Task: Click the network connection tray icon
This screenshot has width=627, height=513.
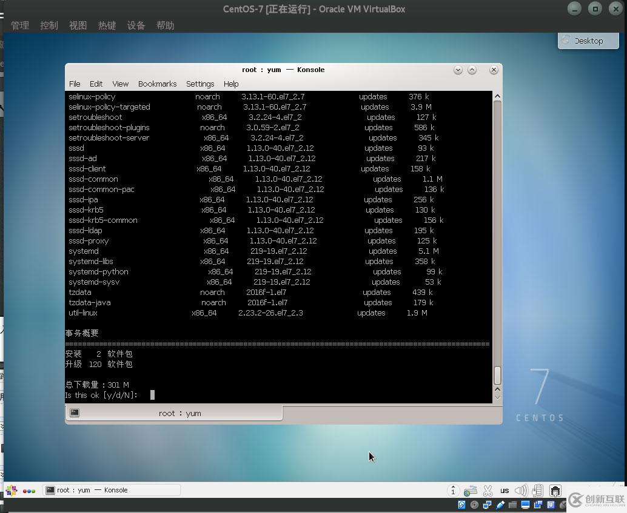Action: pos(555,490)
